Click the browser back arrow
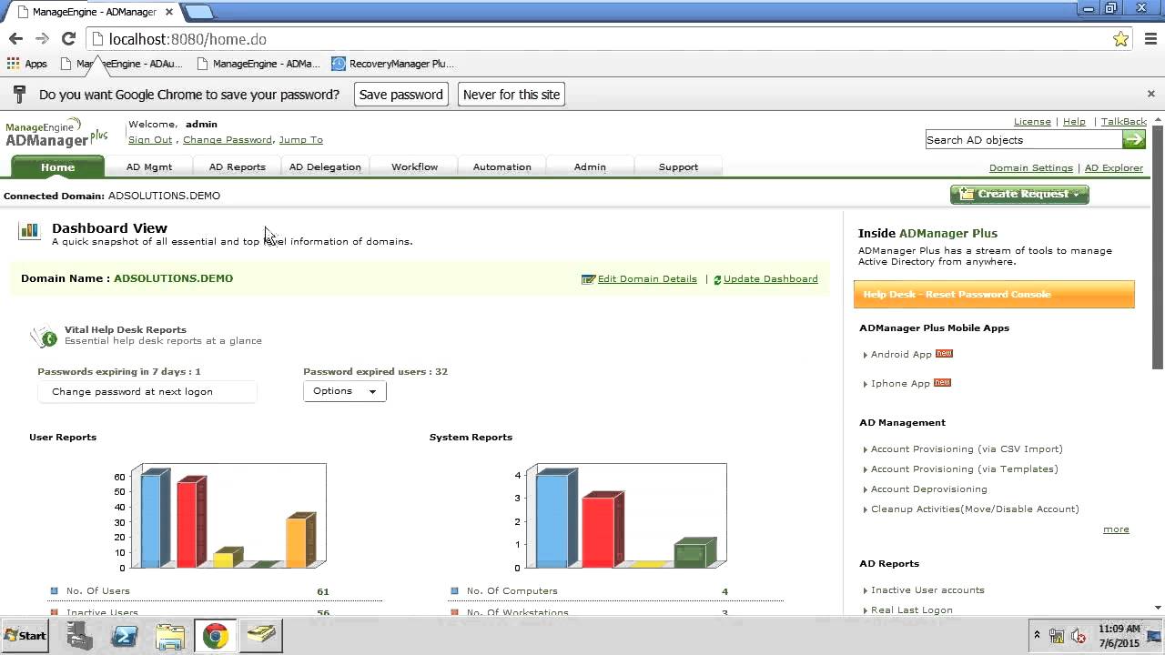The height and width of the screenshot is (655, 1165). 15,38
